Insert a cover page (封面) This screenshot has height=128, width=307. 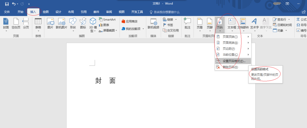pyautogui.click(x=6, y=25)
